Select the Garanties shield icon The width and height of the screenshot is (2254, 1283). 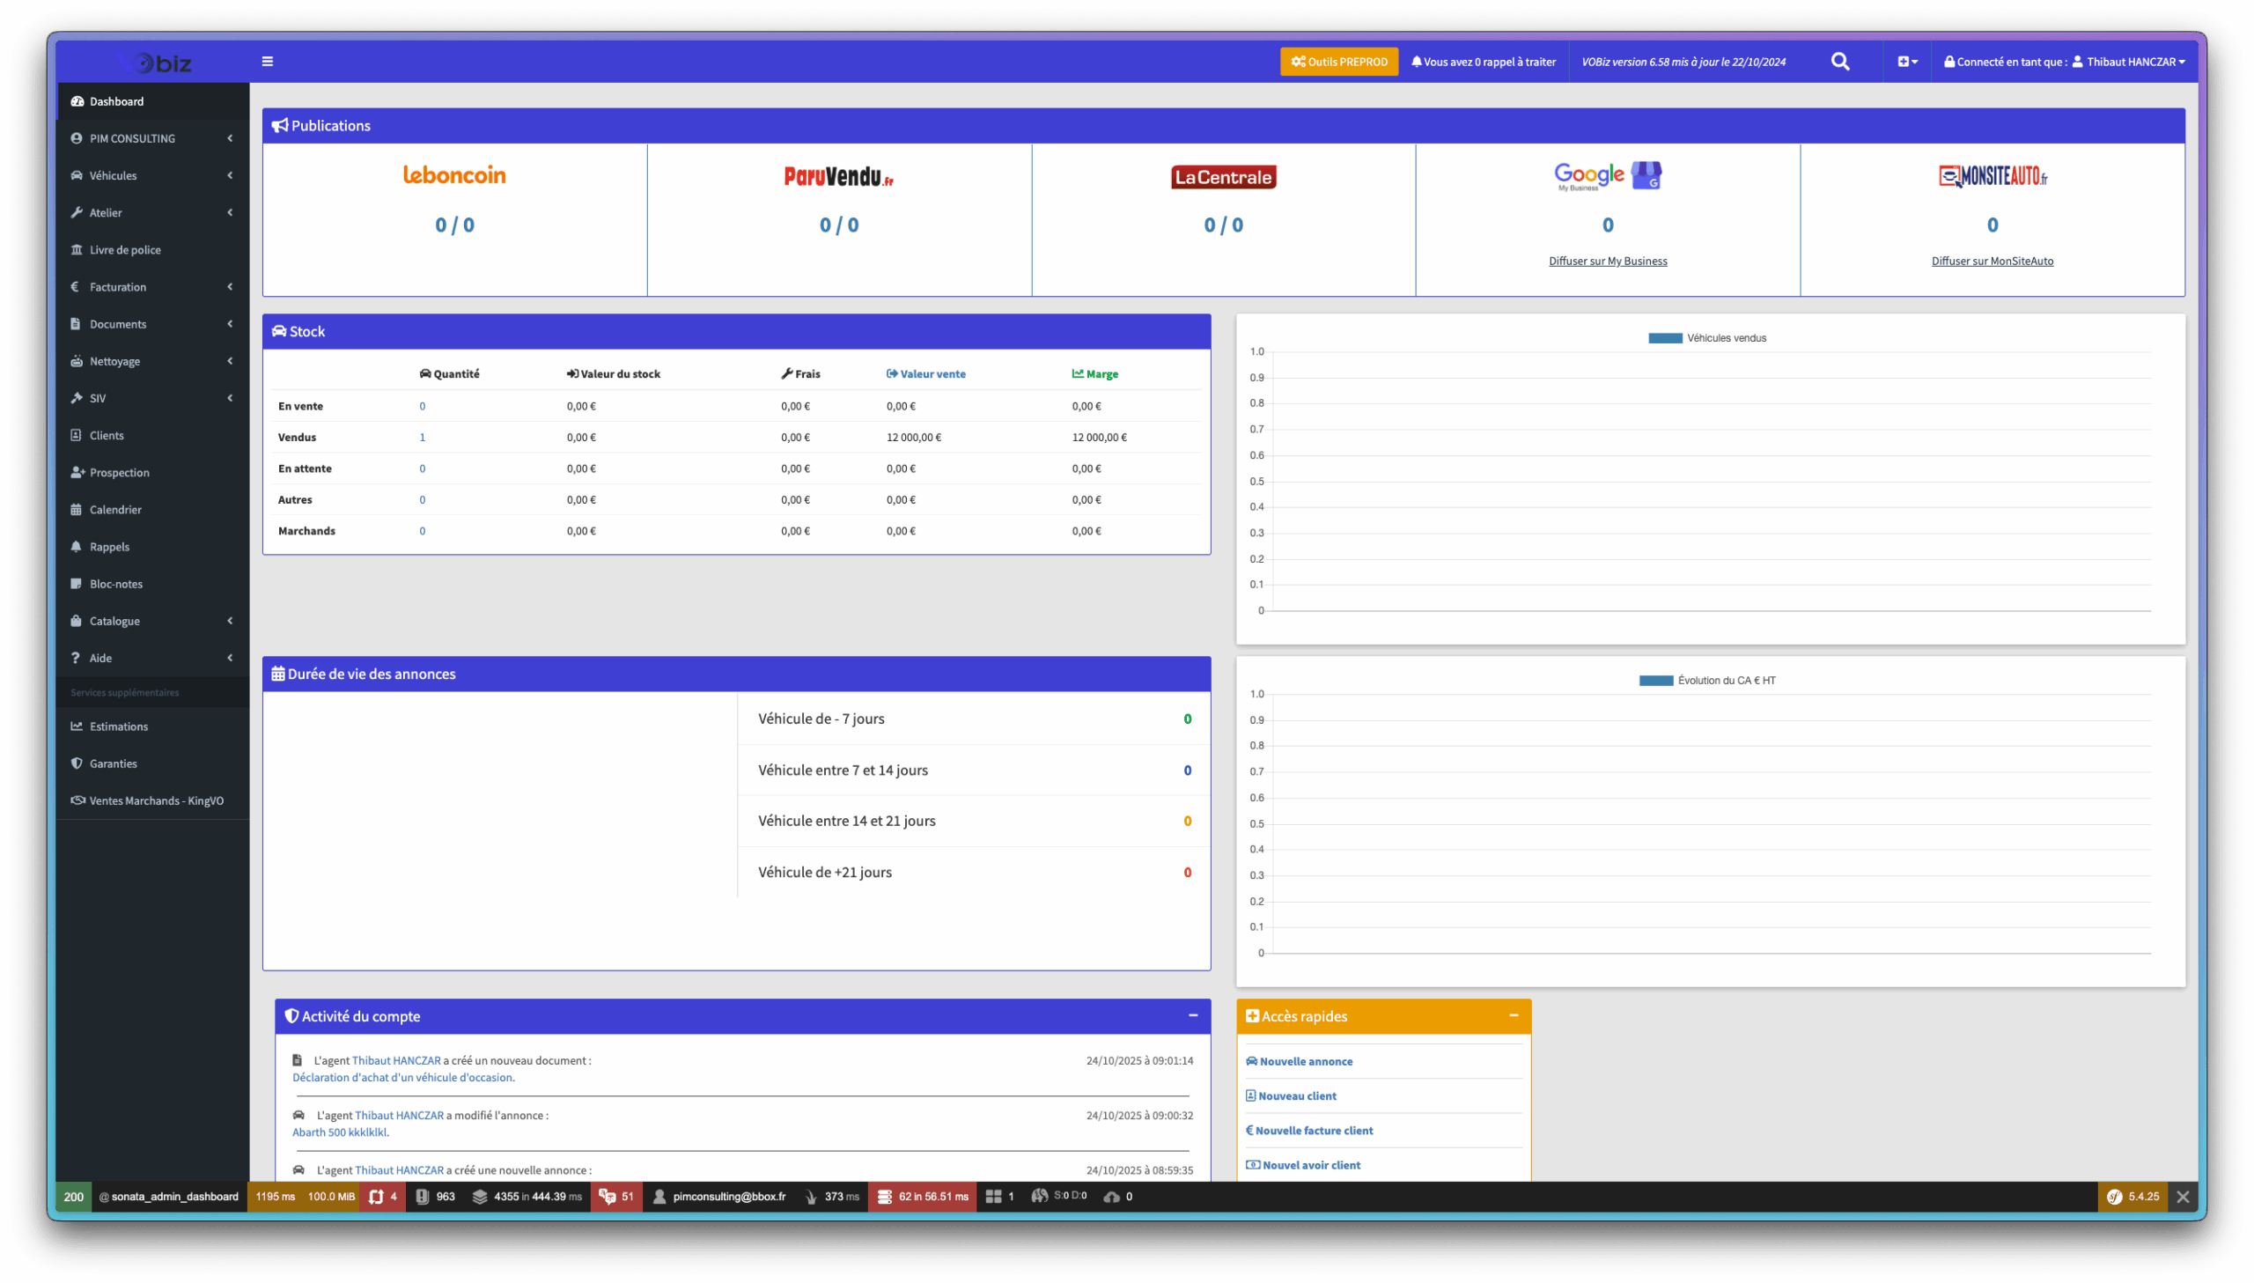[77, 763]
